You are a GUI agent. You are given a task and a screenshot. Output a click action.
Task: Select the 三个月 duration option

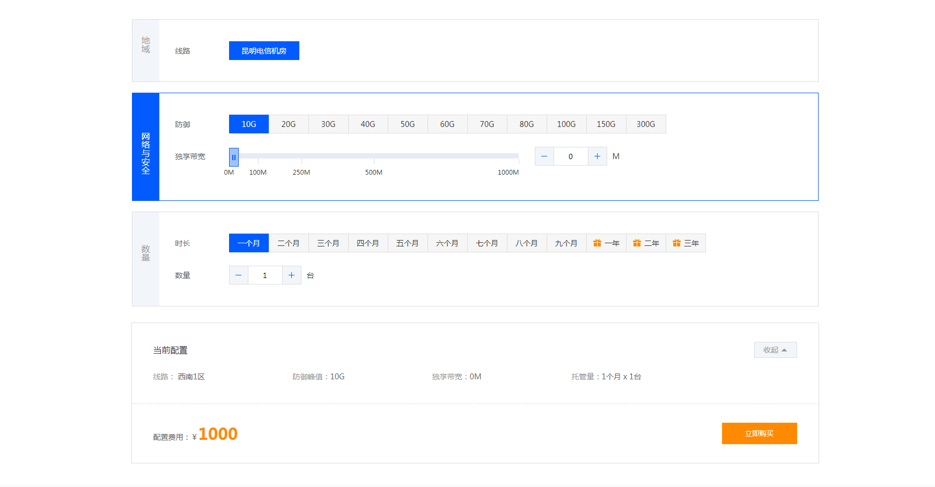328,243
